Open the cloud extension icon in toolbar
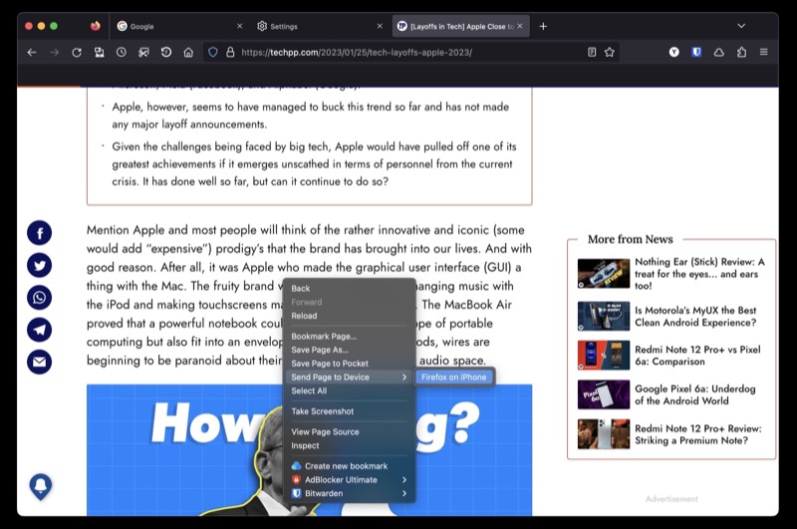797x529 pixels. [x=718, y=53]
